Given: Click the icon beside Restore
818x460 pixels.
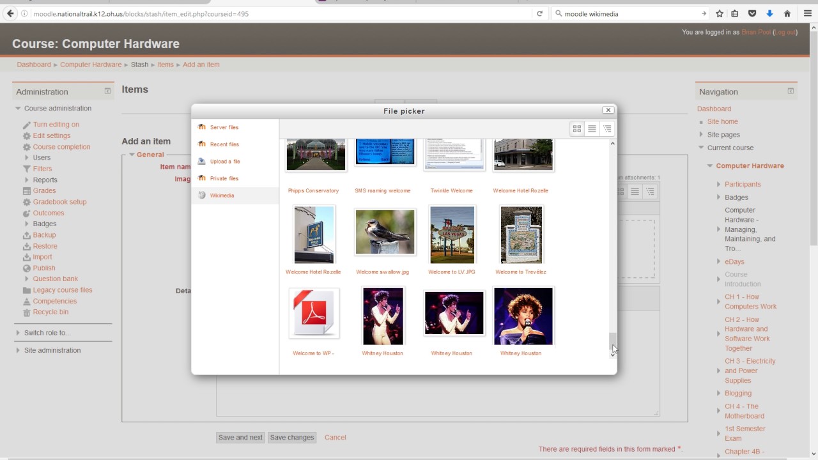Looking at the screenshot, I should (26, 246).
